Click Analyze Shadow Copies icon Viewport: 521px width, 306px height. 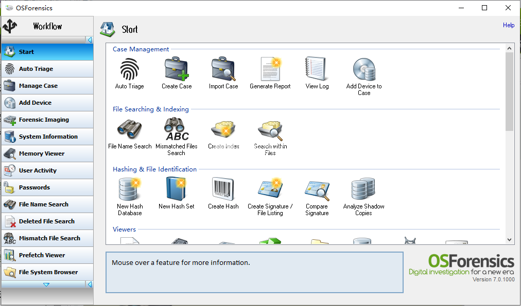(363, 189)
